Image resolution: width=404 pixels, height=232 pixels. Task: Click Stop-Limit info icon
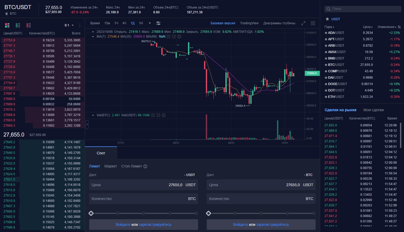(x=145, y=166)
